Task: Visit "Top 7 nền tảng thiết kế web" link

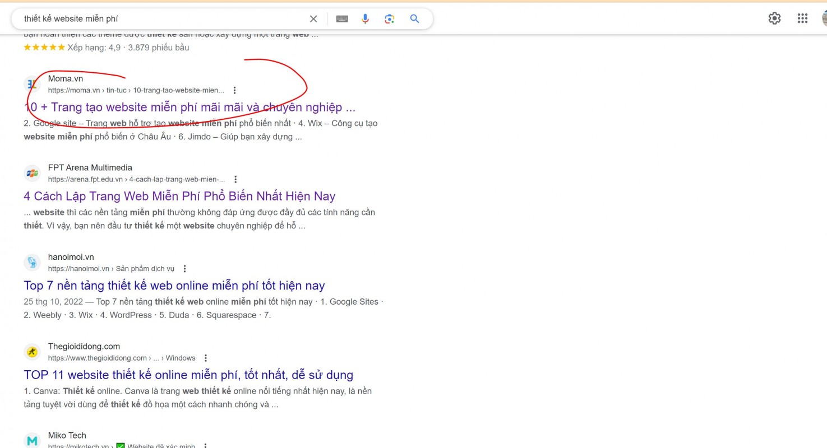Action: pos(174,286)
